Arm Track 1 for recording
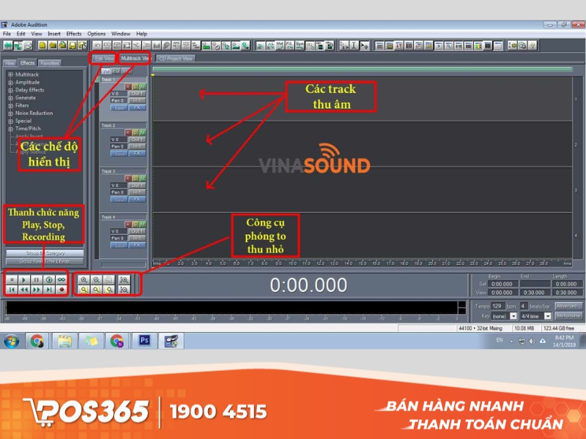586x439 pixels. 127,86
